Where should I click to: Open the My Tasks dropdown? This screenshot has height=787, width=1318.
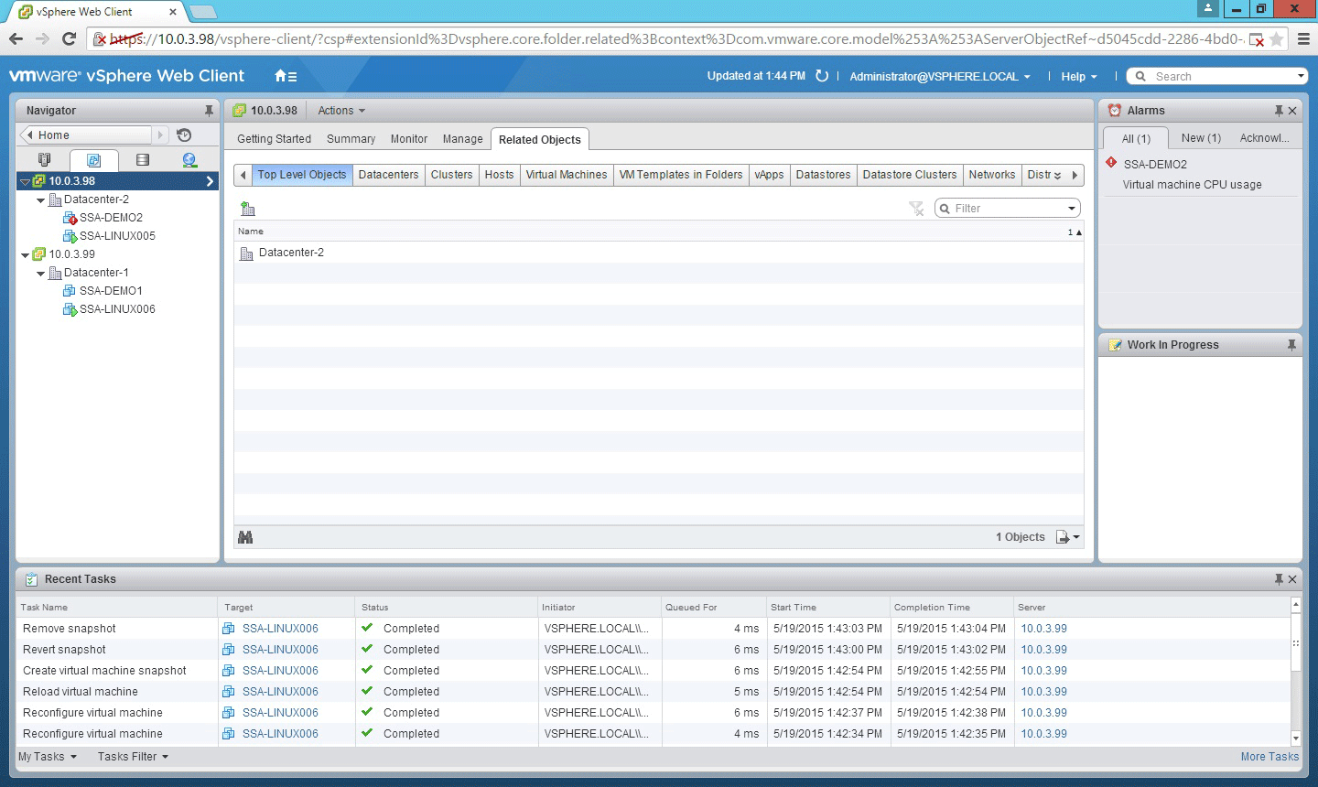[x=48, y=757]
